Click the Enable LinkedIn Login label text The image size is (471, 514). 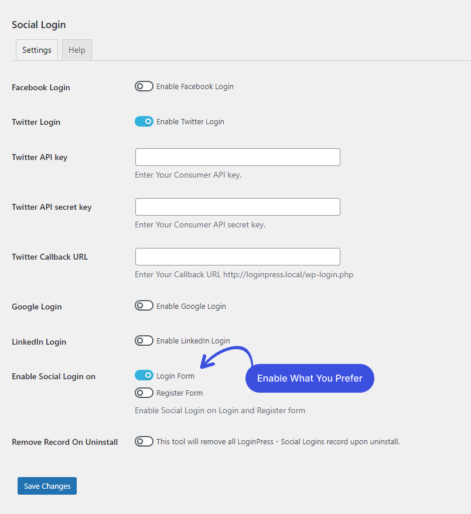pos(193,341)
